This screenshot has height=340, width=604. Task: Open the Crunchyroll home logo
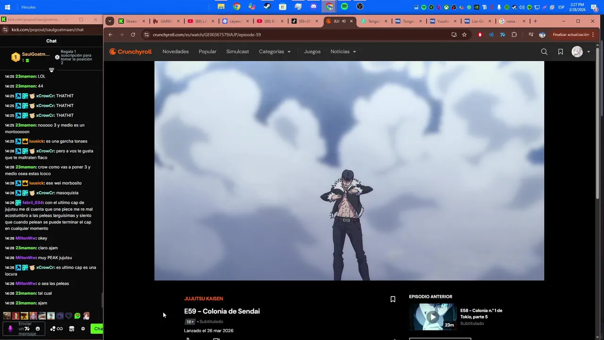coord(131,51)
